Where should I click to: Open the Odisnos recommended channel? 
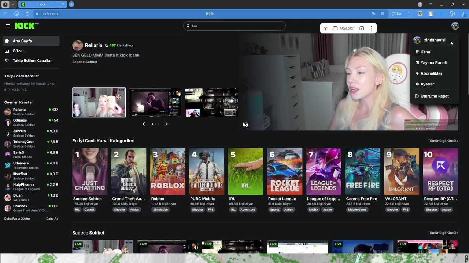coord(31,122)
